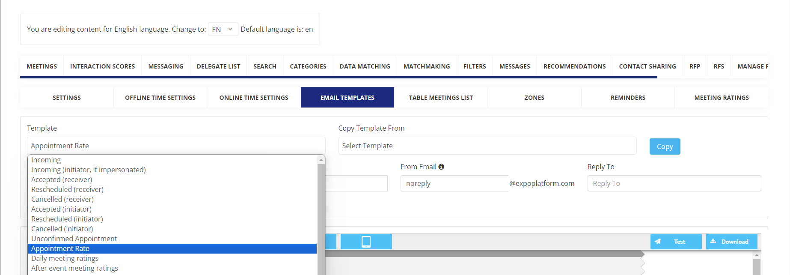
Task: Open the Settings sub-tab
Action: coord(67,98)
